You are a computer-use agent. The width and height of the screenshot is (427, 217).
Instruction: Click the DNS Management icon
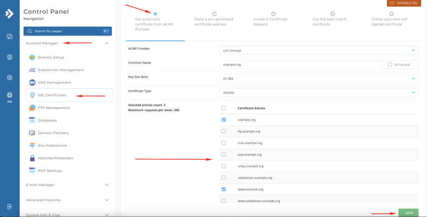click(32, 82)
